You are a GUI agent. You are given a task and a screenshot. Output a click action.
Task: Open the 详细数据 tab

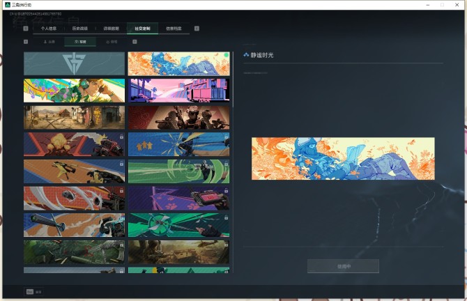(111, 29)
